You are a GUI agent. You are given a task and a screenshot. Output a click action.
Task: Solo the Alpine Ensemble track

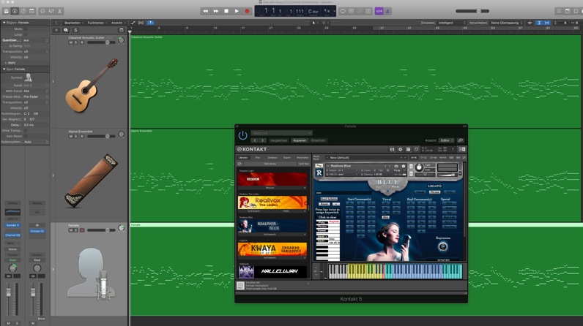click(x=76, y=137)
